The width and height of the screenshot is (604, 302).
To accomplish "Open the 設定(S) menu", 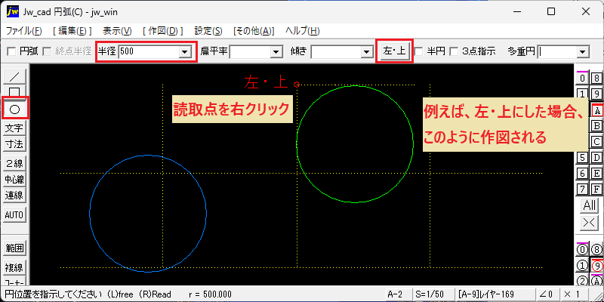I will pyautogui.click(x=208, y=31).
